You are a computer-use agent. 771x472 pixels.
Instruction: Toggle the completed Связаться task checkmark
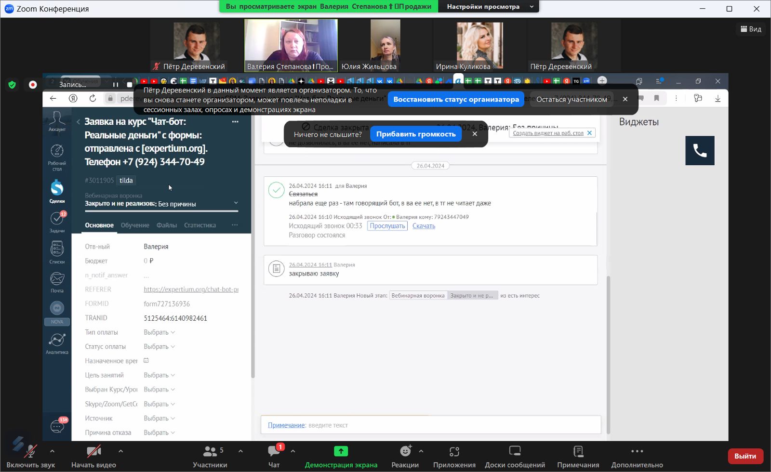click(x=276, y=190)
